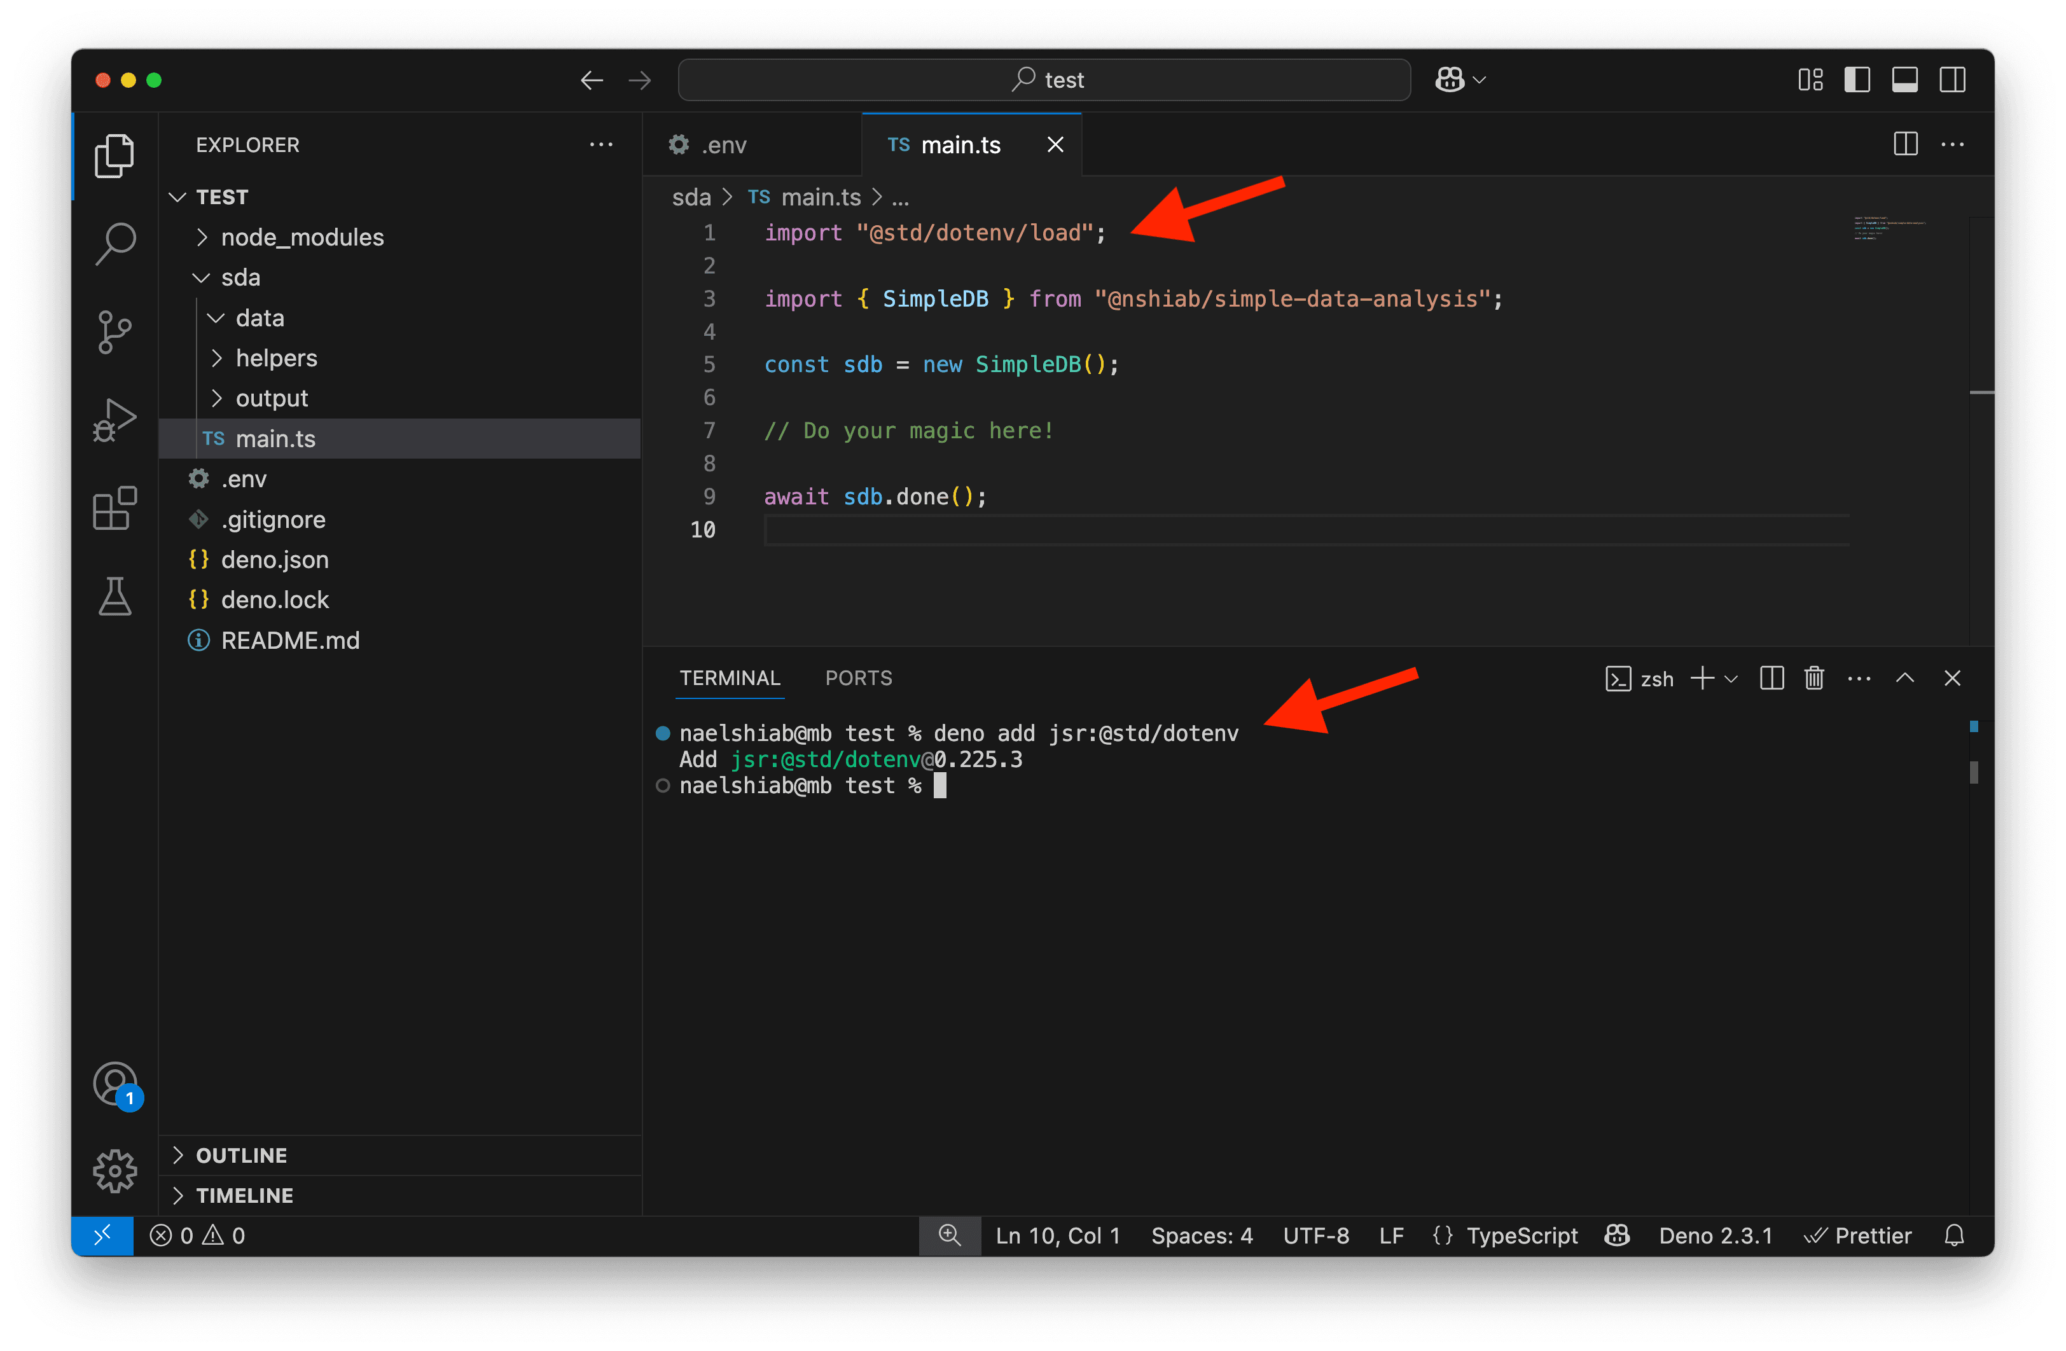Click Deno 2.3.1 status item
Image resolution: width=2066 pixels, height=1351 pixels.
[x=1716, y=1235]
